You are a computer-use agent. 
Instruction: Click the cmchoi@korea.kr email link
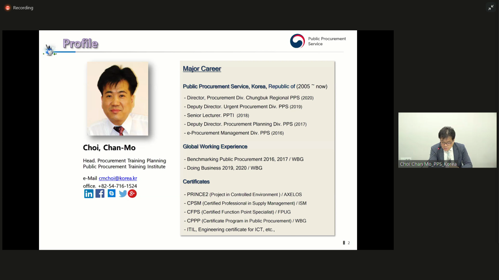pyautogui.click(x=118, y=178)
